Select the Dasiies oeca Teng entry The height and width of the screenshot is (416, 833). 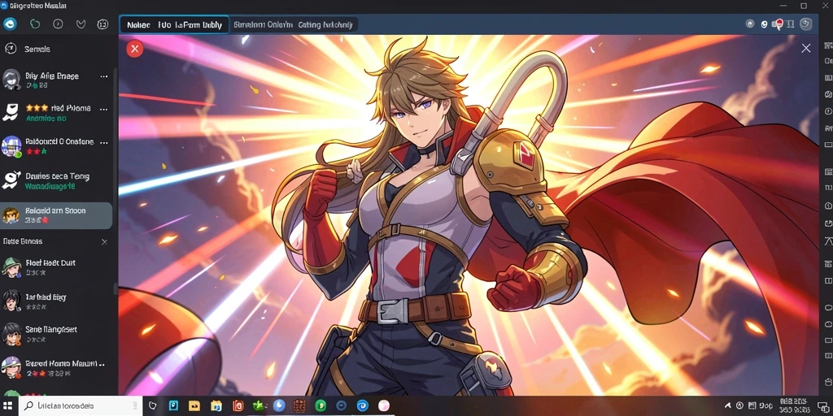(56, 180)
